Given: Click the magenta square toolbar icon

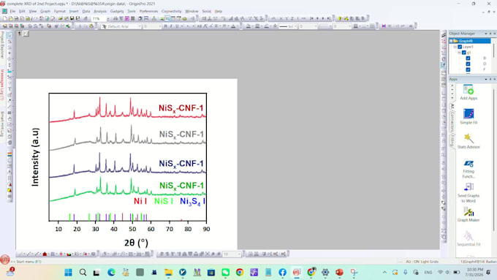Looking at the screenshot, I should (x=127, y=19).
